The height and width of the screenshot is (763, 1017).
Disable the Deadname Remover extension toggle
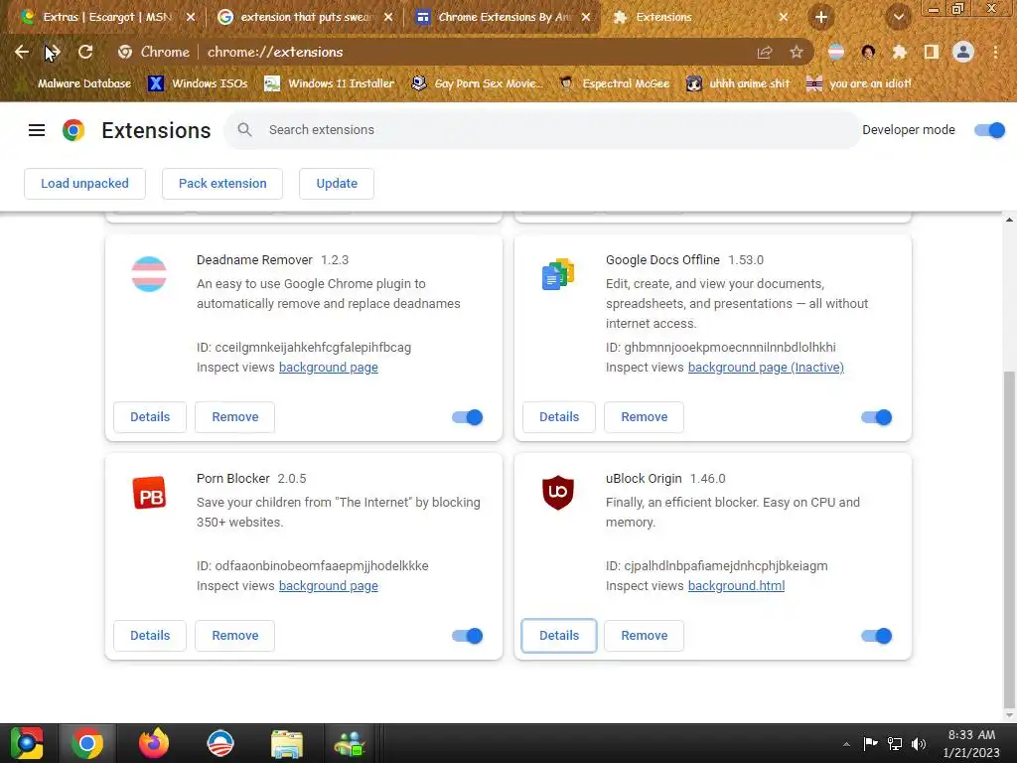[468, 417]
